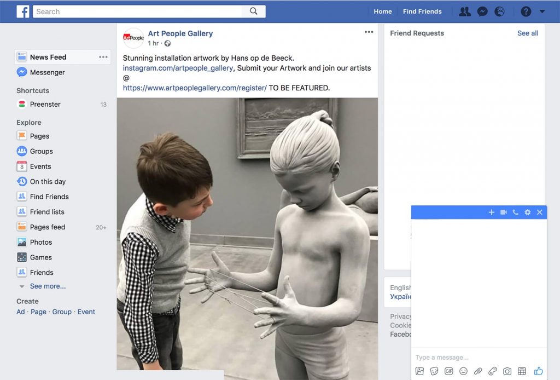Open the friend requests icon in header
This screenshot has width=560, height=380.
[x=465, y=11]
